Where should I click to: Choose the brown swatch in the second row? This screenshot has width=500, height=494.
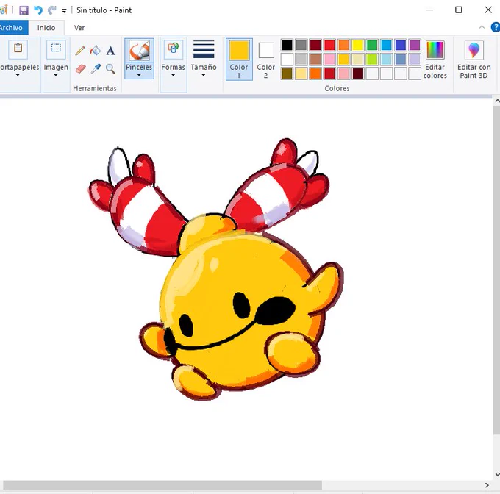click(x=315, y=60)
